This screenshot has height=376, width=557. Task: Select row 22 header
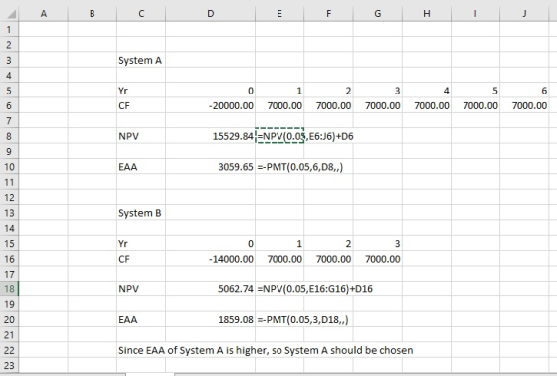click(9, 350)
